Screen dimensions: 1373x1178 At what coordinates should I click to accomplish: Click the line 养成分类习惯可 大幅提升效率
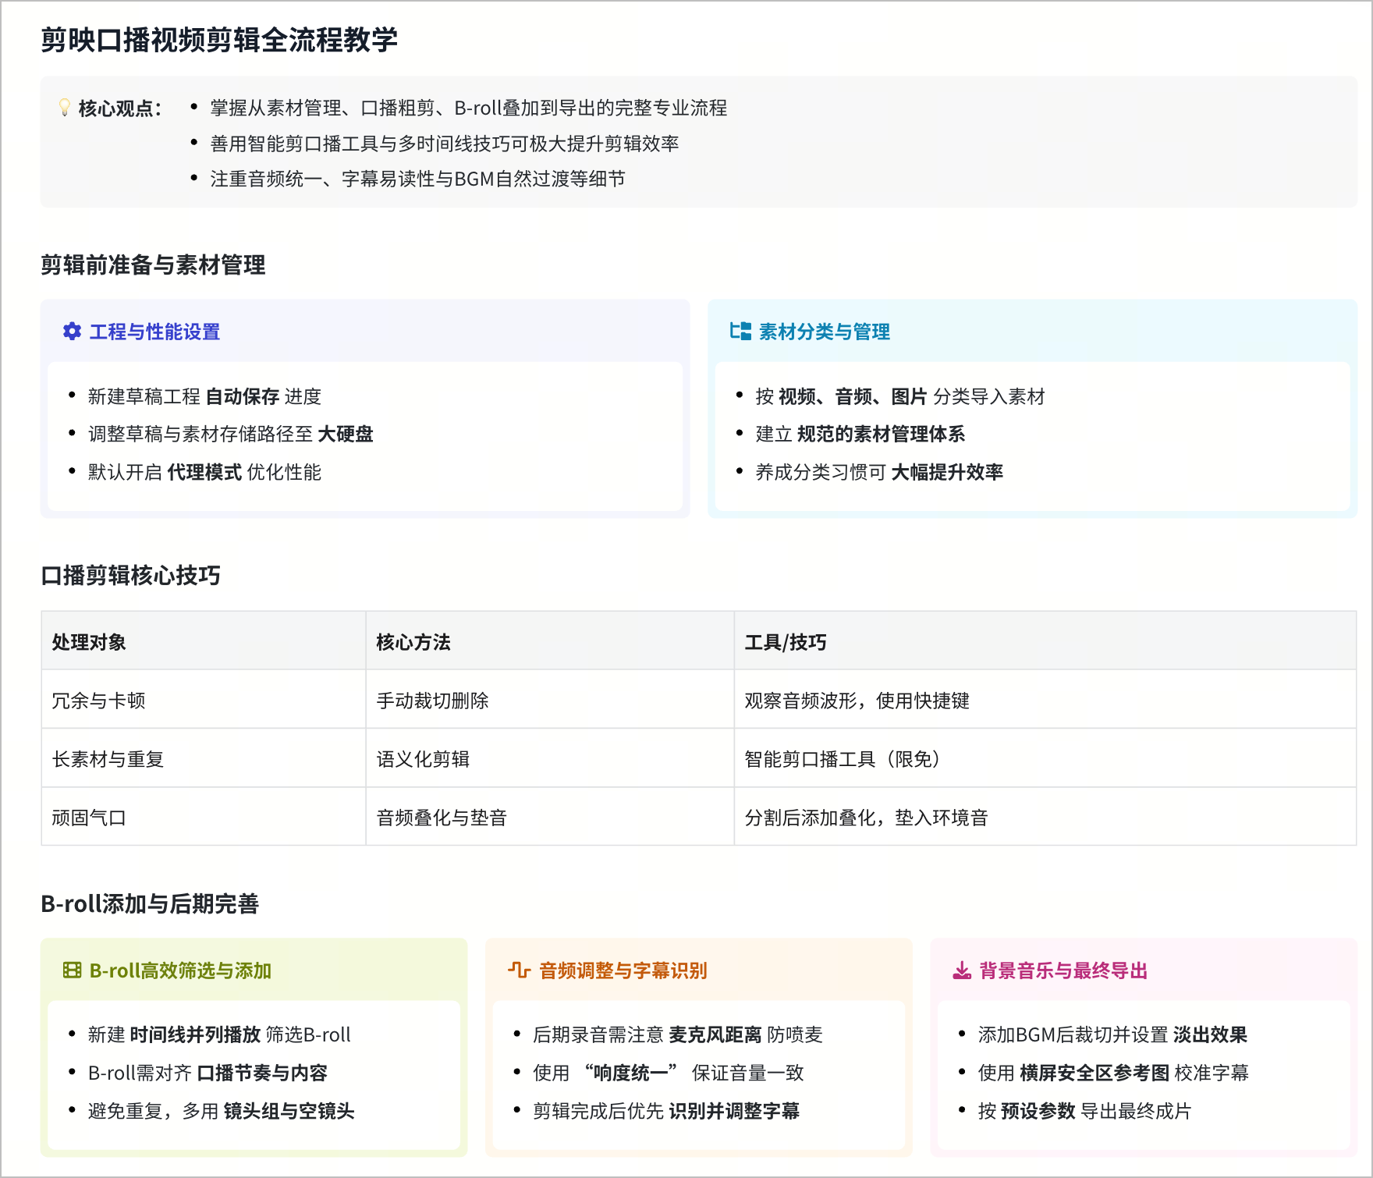pyautogui.click(x=879, y=472)
